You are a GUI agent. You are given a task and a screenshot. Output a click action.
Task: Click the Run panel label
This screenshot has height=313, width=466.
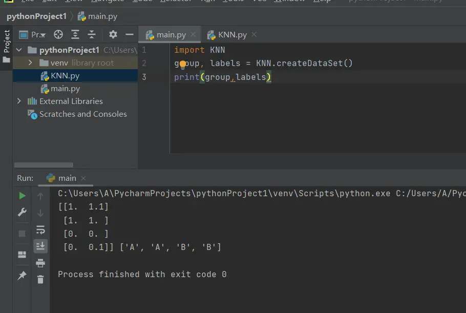(25, 178)
